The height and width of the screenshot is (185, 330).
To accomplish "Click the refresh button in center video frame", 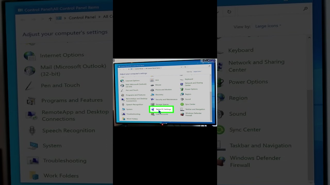I will click(185, 67).
